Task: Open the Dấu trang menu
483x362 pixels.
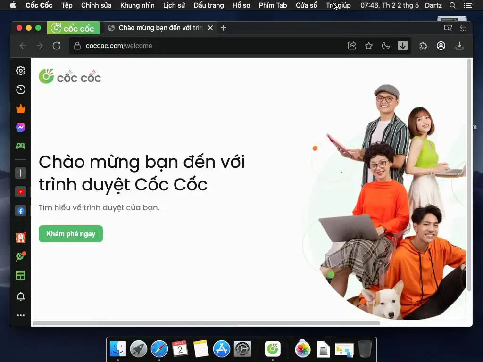Action: coord(209,5)
